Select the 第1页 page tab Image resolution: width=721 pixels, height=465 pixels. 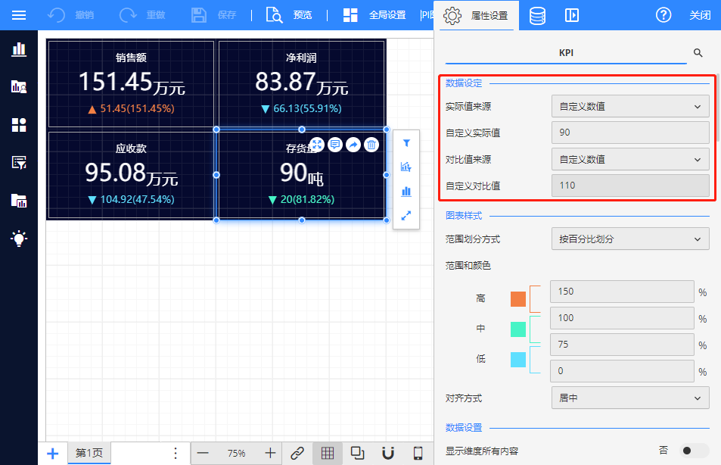coord(90,453)
